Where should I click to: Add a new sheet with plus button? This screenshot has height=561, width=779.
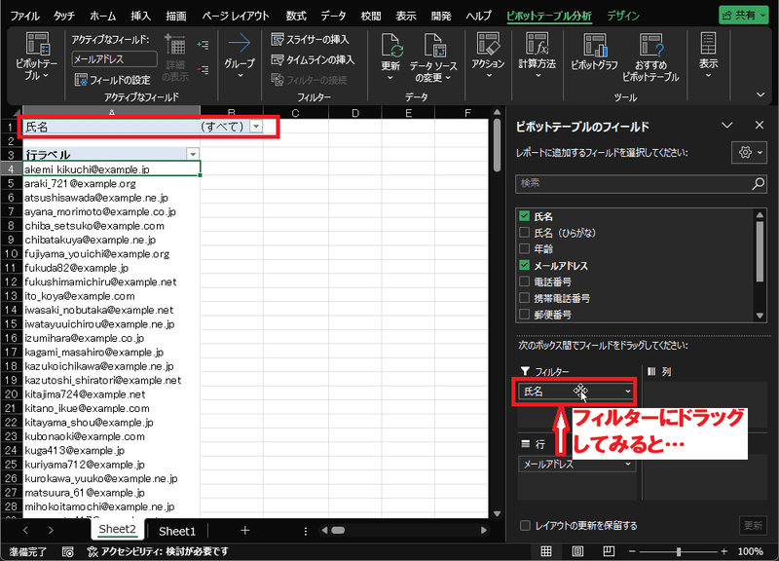[245, 530]
